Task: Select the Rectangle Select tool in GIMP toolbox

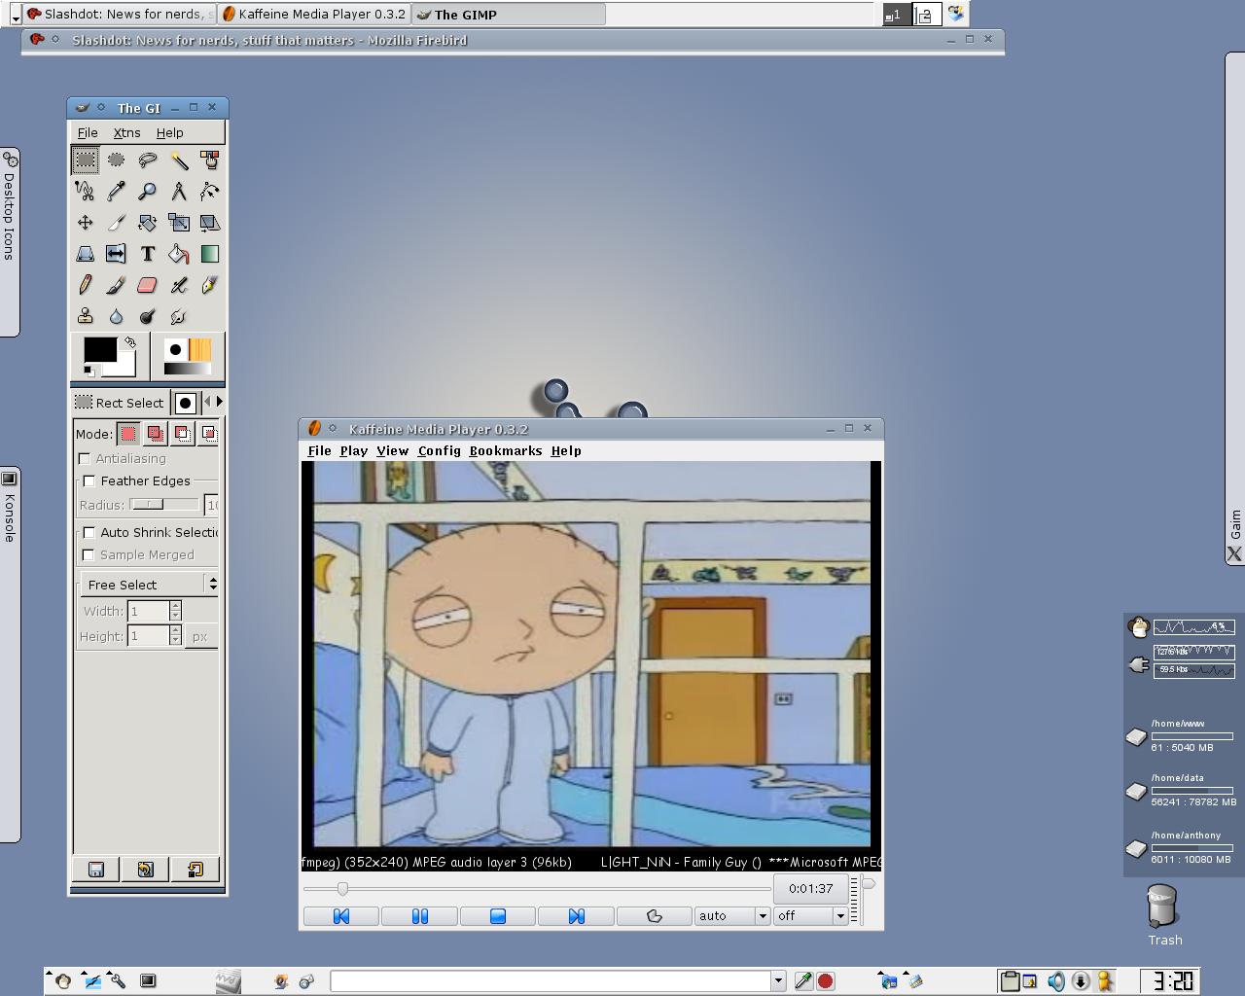Action: [86, 160]
